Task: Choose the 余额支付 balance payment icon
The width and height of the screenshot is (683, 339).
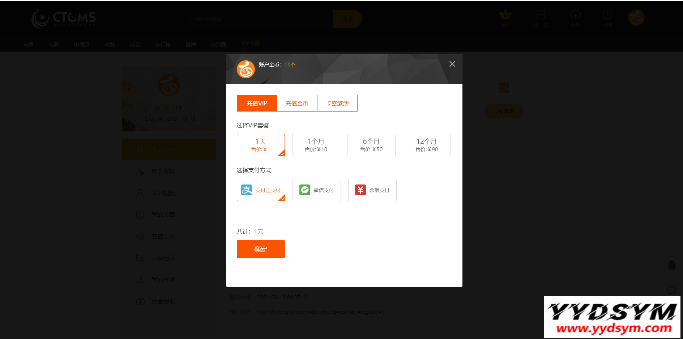Action: point(360,190)
